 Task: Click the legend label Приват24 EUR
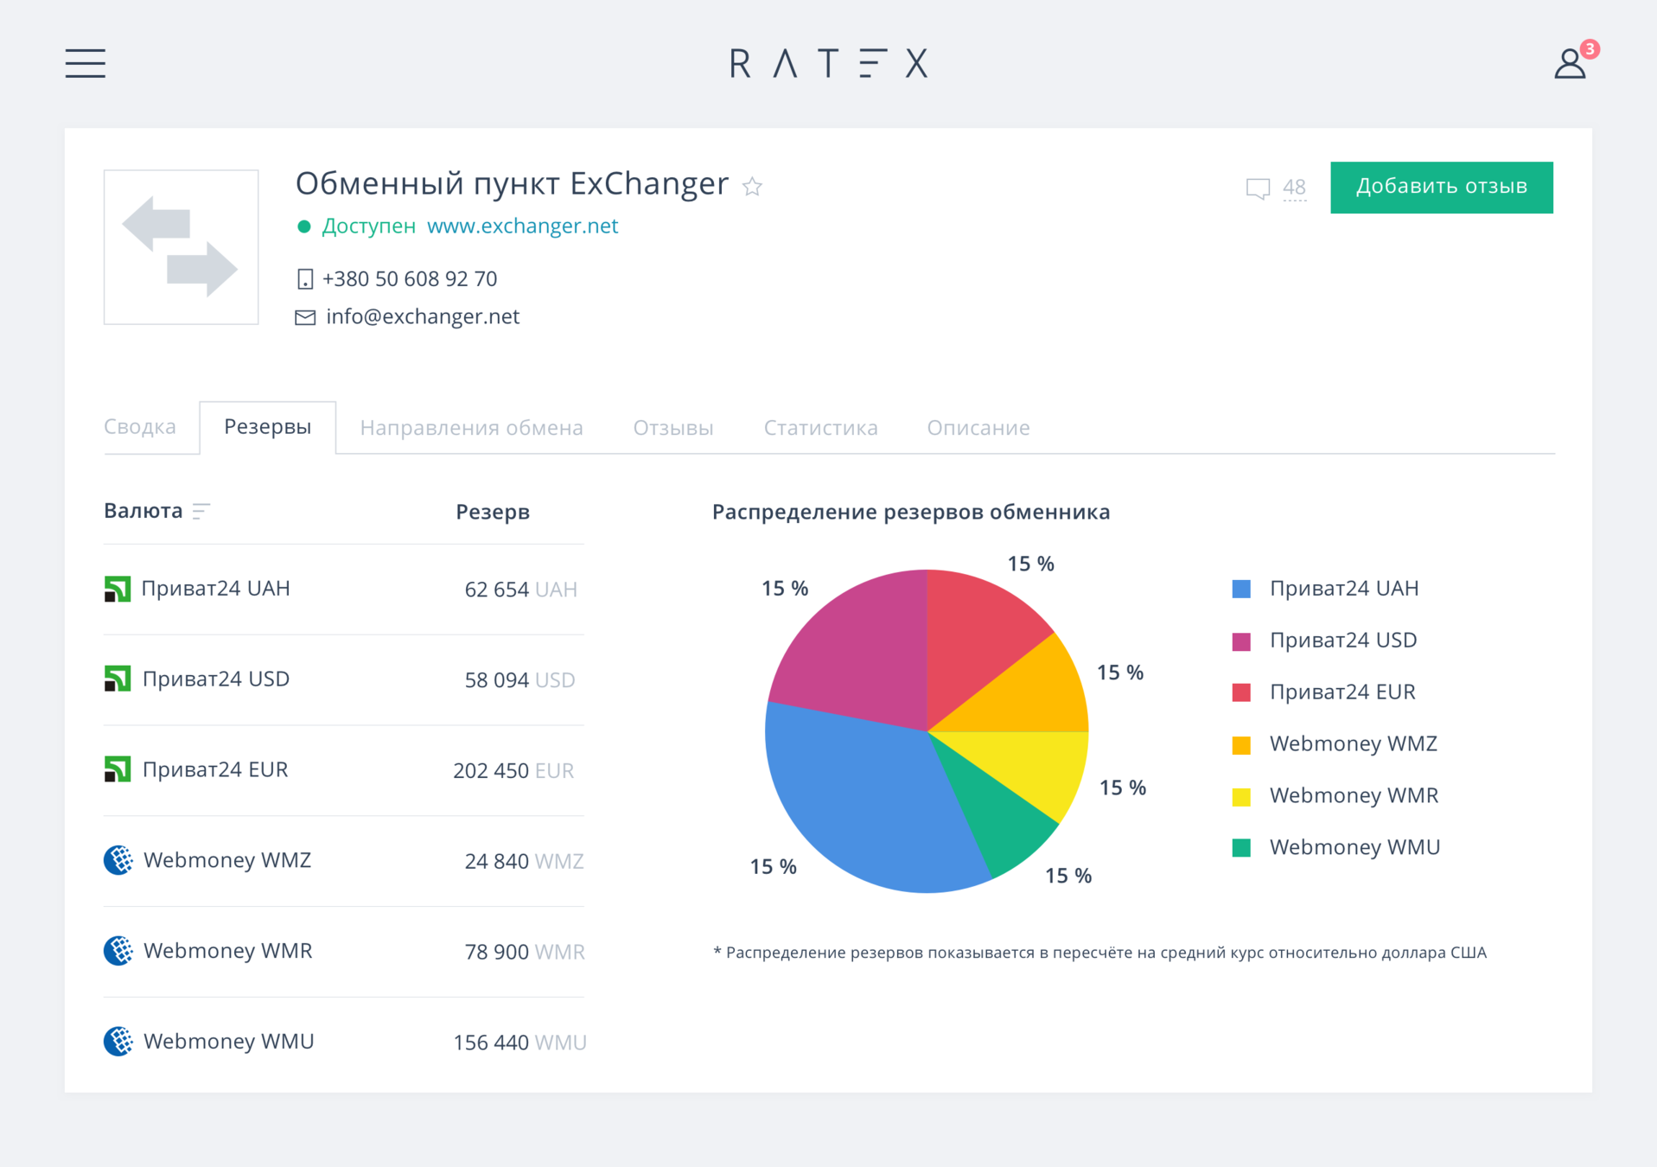click(1342, 692)
